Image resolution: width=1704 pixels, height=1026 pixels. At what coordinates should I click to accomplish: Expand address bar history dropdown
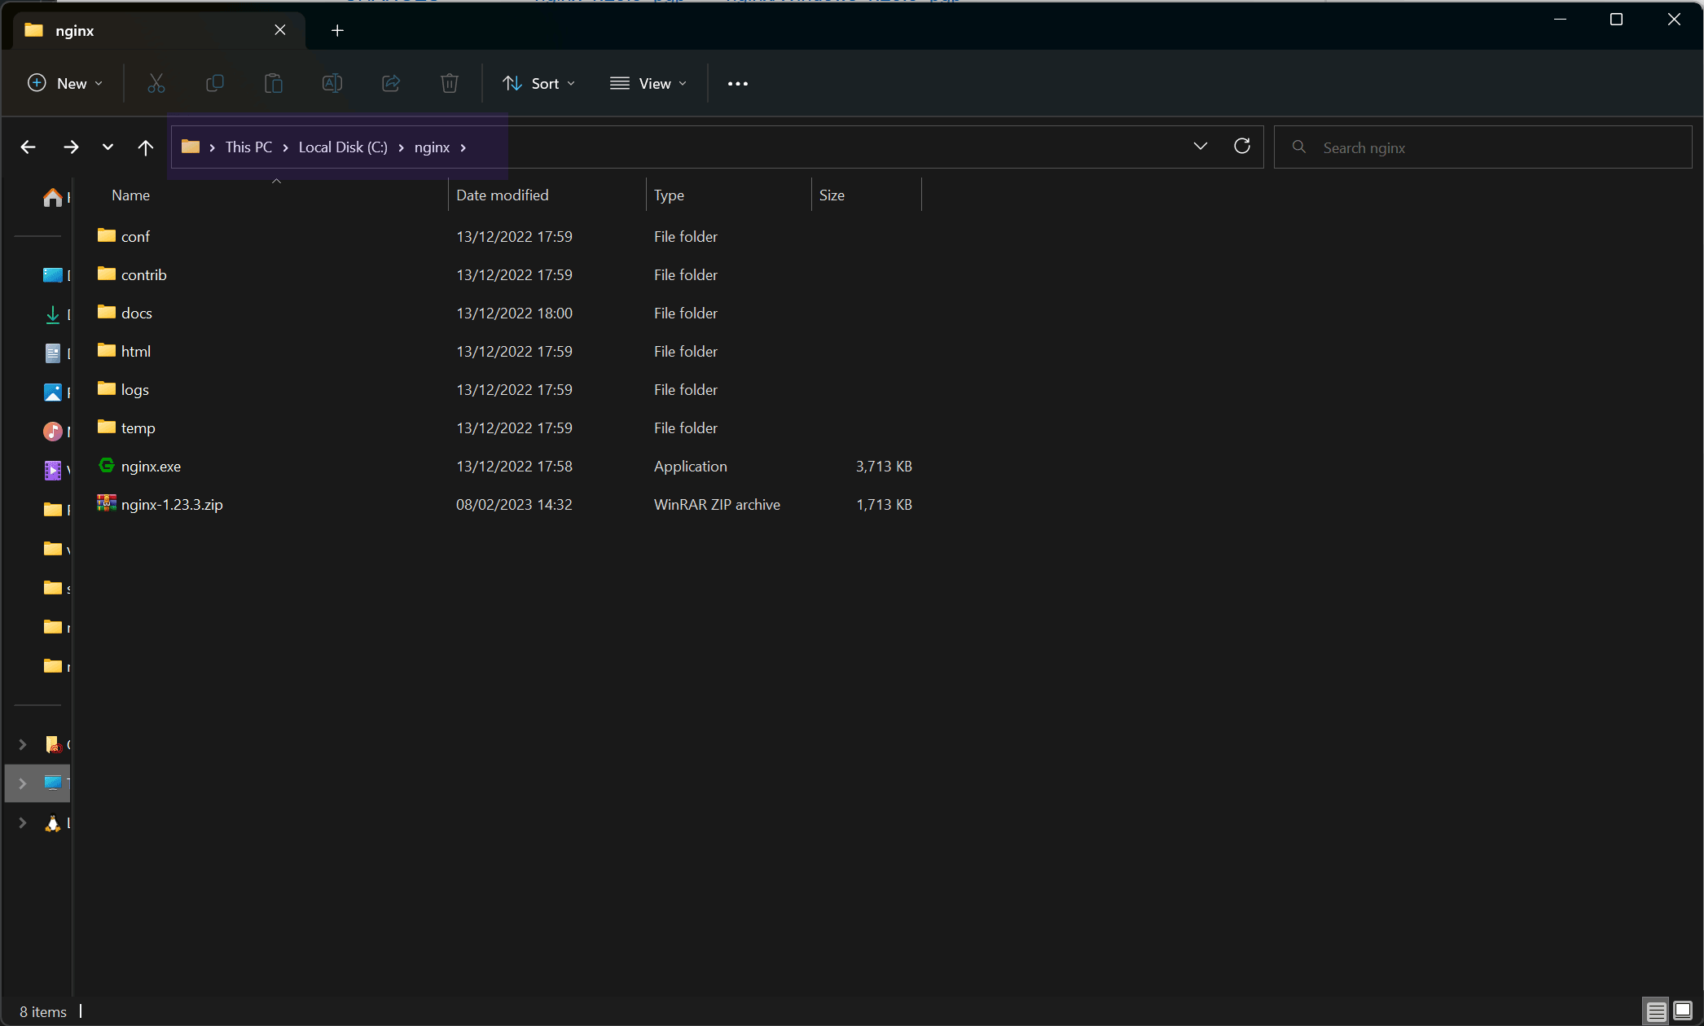(1200, 147)
